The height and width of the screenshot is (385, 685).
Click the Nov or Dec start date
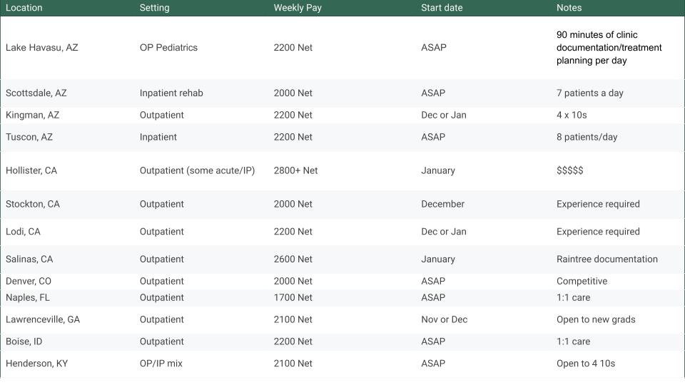coord(444,320)
